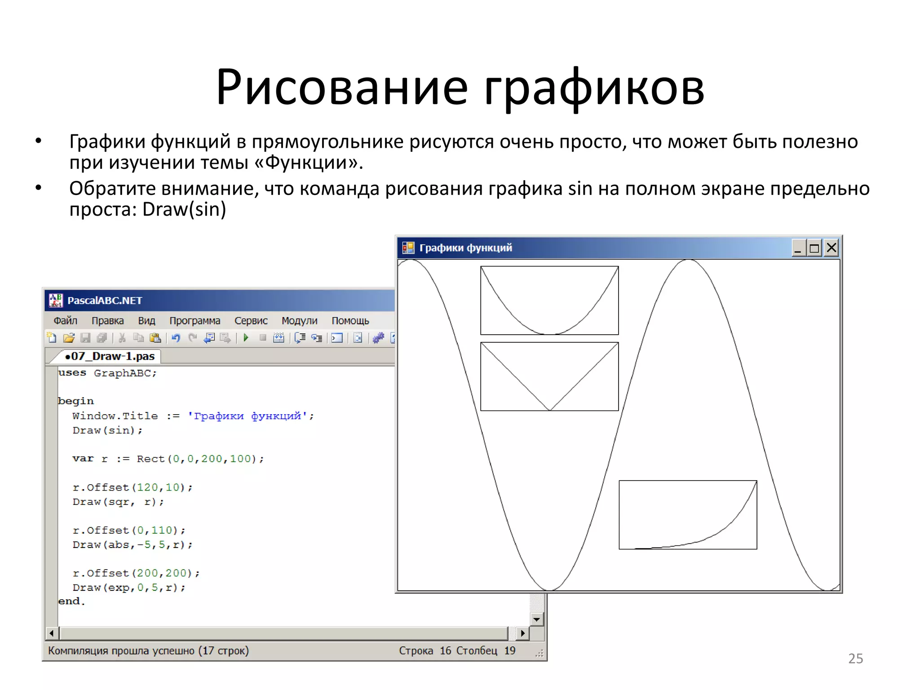Open the Помощь menu
Image resolution: width=920 pixels, height=690 pixels.
[x=350, y=321]
